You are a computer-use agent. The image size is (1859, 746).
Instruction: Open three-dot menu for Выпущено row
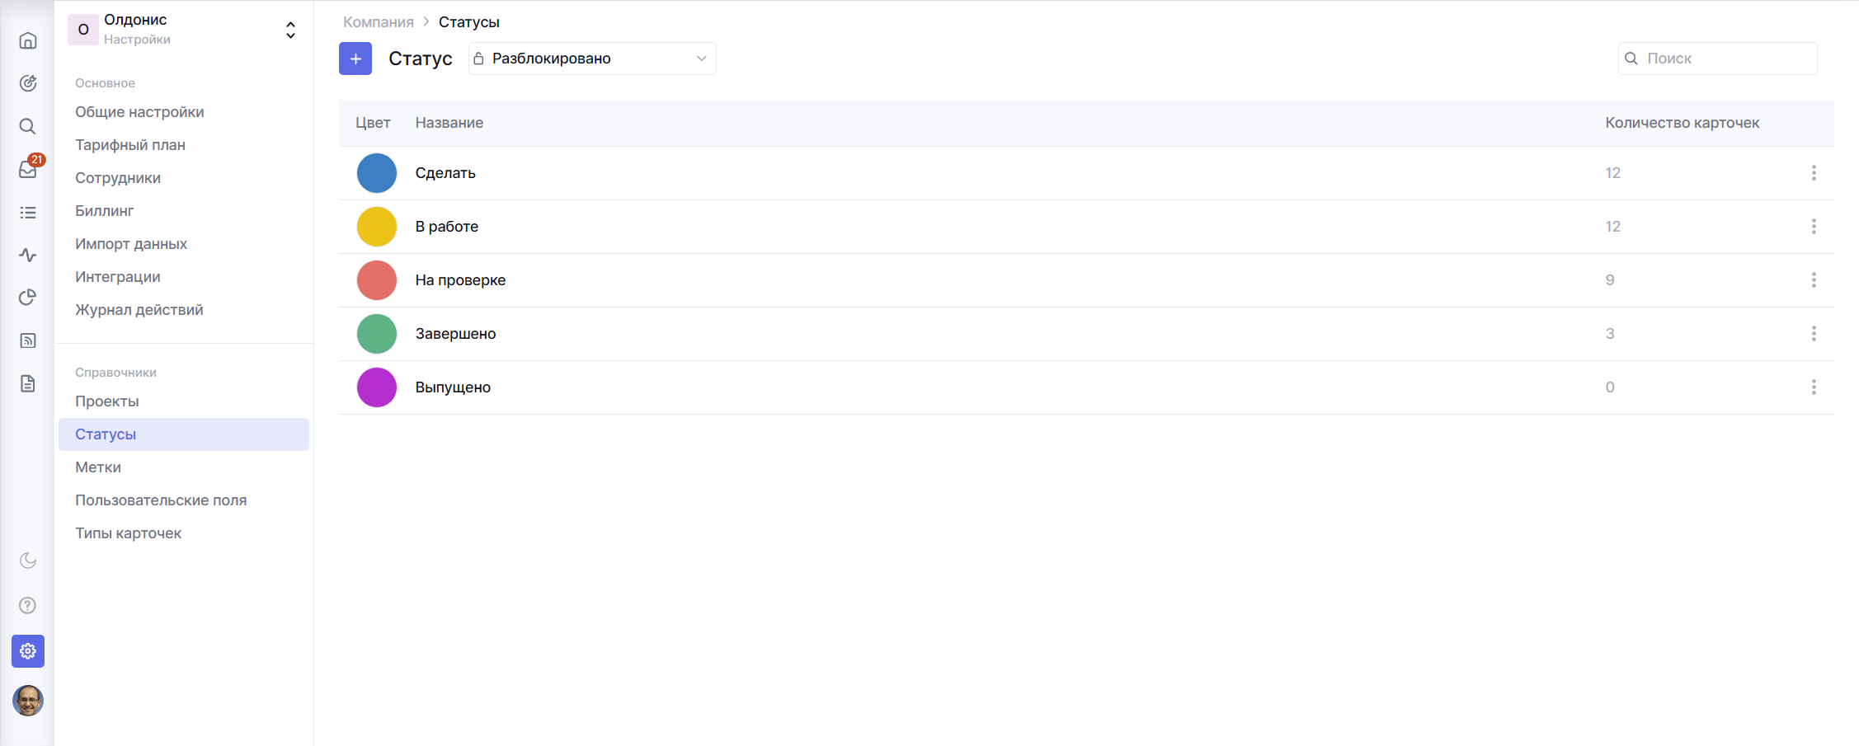tap(1813, 387)
